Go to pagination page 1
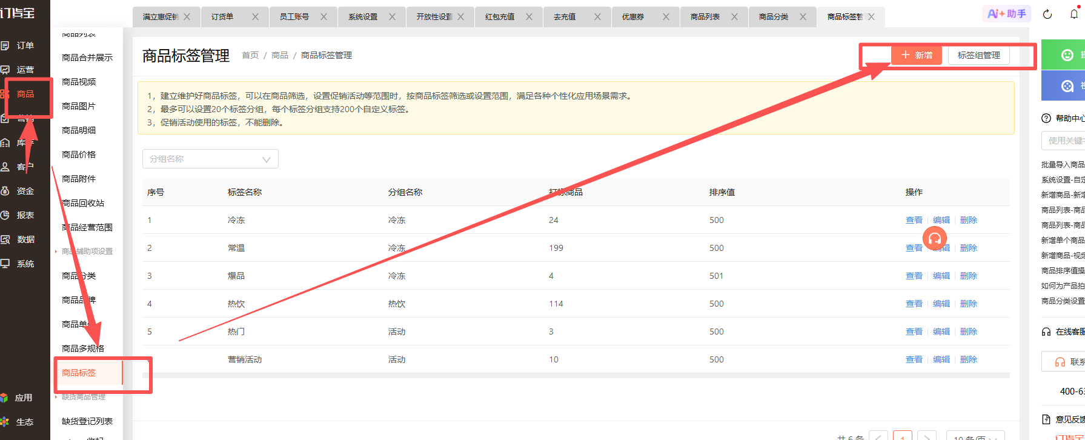Screen dimensions: 1085x440 (x=902, y=436)
